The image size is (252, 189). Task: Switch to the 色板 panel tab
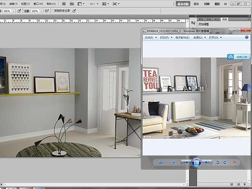coord(209,19)
